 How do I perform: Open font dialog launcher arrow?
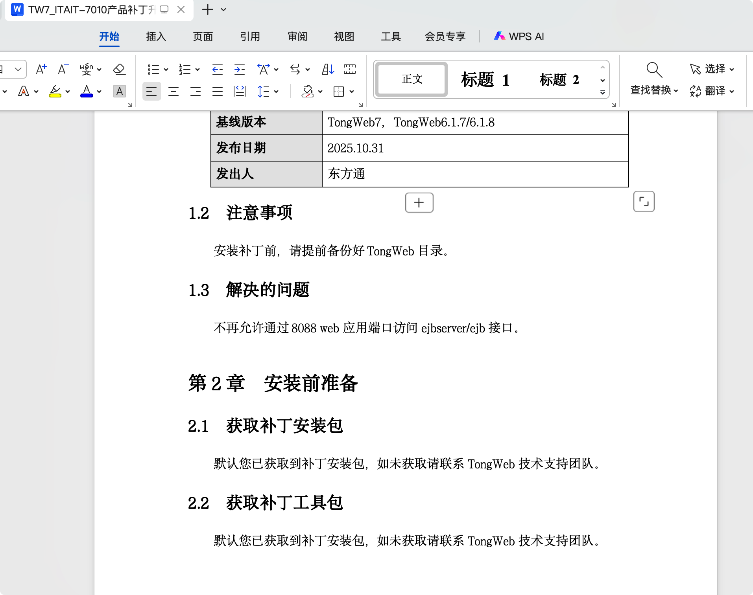130,105
